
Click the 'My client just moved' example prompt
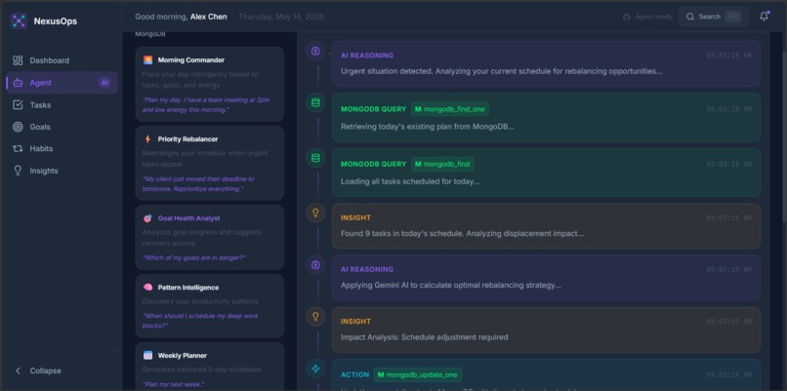(198, 184)
